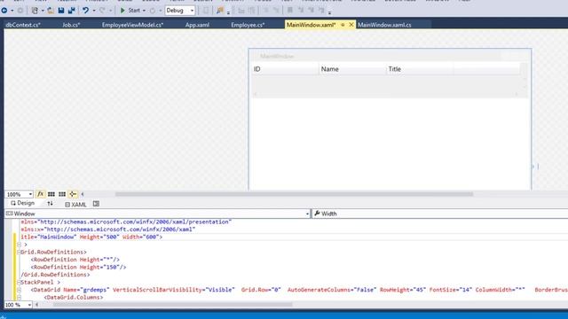Click the Navigate Backward arrow icon
The width and height of the screenshot is (568, 319).
[x=4, y=11]
